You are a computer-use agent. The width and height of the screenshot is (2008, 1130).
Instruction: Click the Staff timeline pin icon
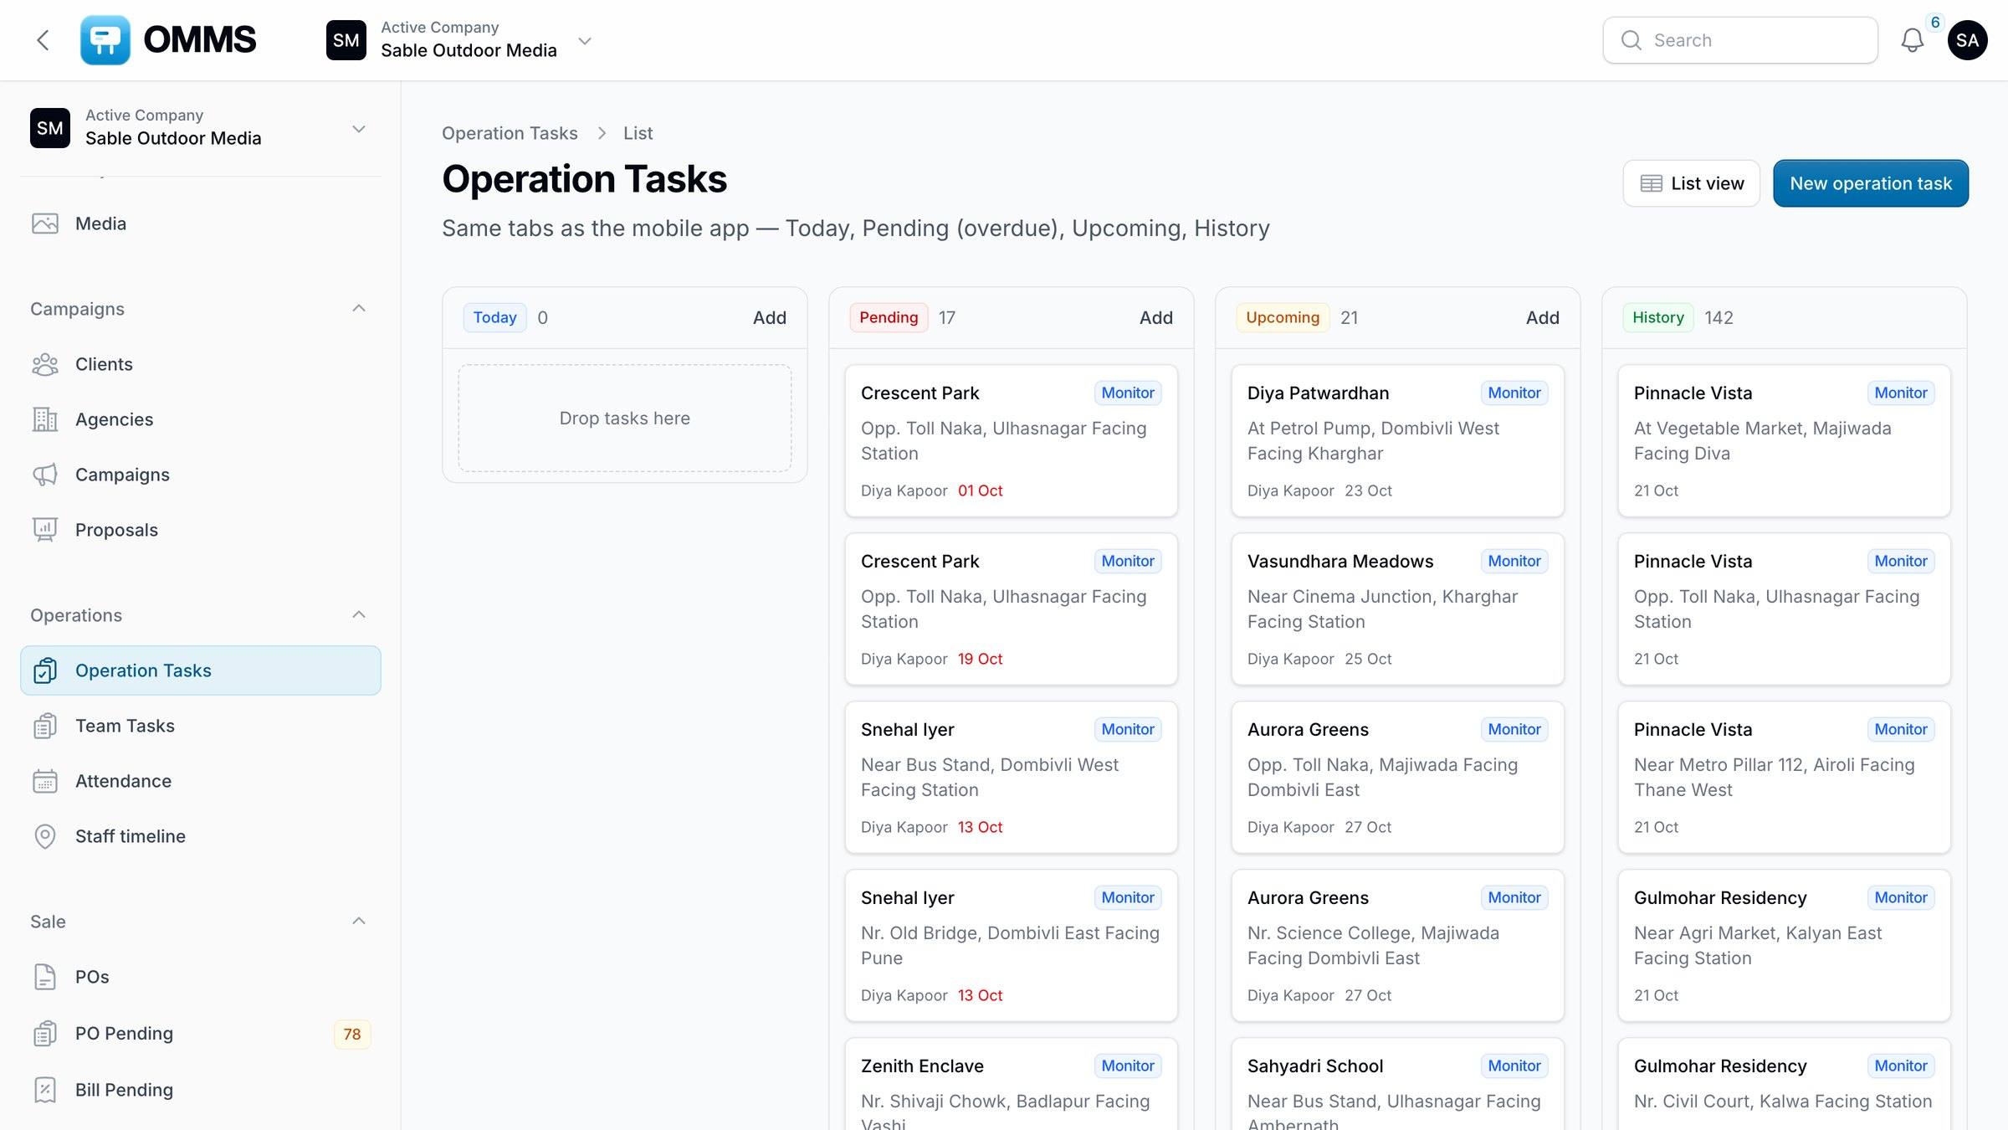[45, 836]
